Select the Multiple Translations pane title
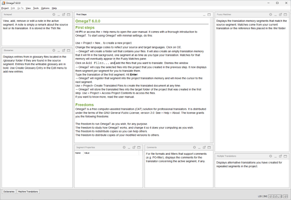291x200 pixels. pos(227,156)
